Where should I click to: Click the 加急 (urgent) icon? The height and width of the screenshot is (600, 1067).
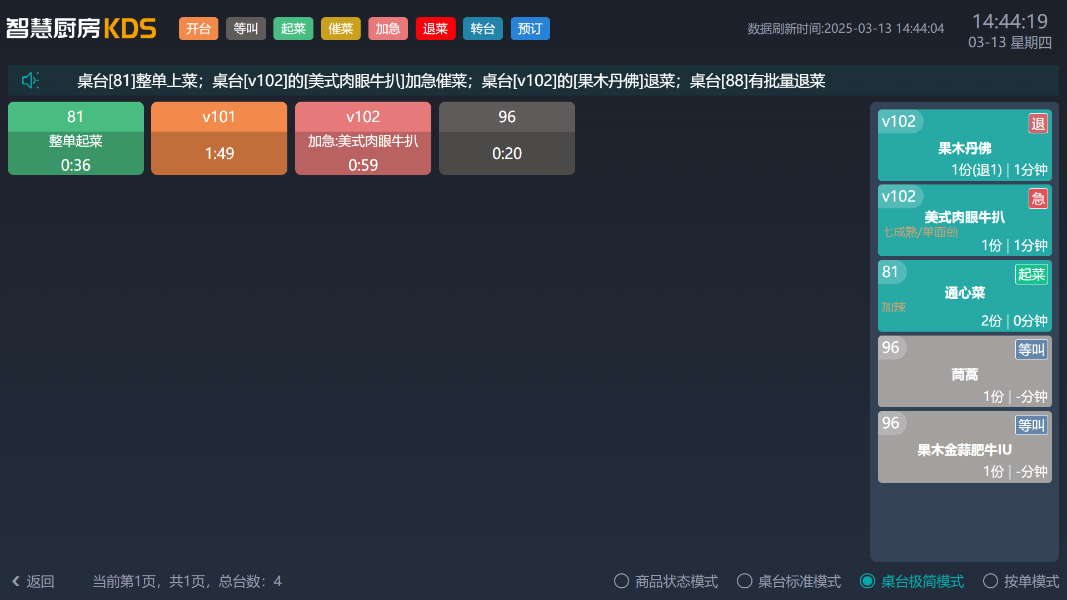[x=388, y=28]
